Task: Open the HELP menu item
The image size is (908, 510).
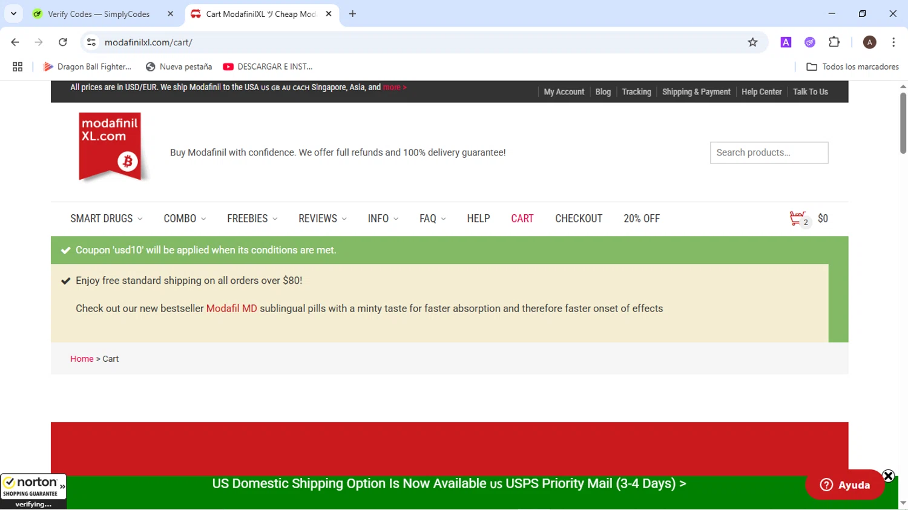Action: point(478,218)
